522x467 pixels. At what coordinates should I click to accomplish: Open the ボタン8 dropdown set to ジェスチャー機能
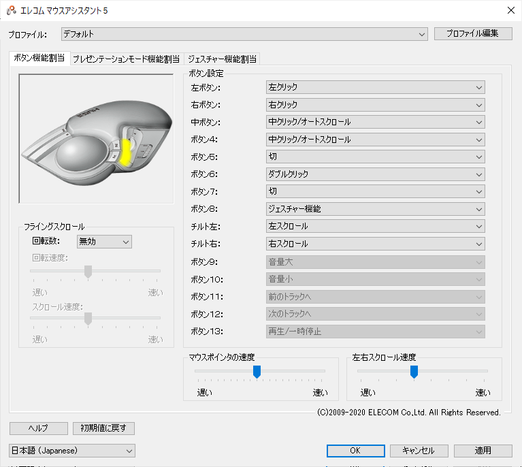375,209
